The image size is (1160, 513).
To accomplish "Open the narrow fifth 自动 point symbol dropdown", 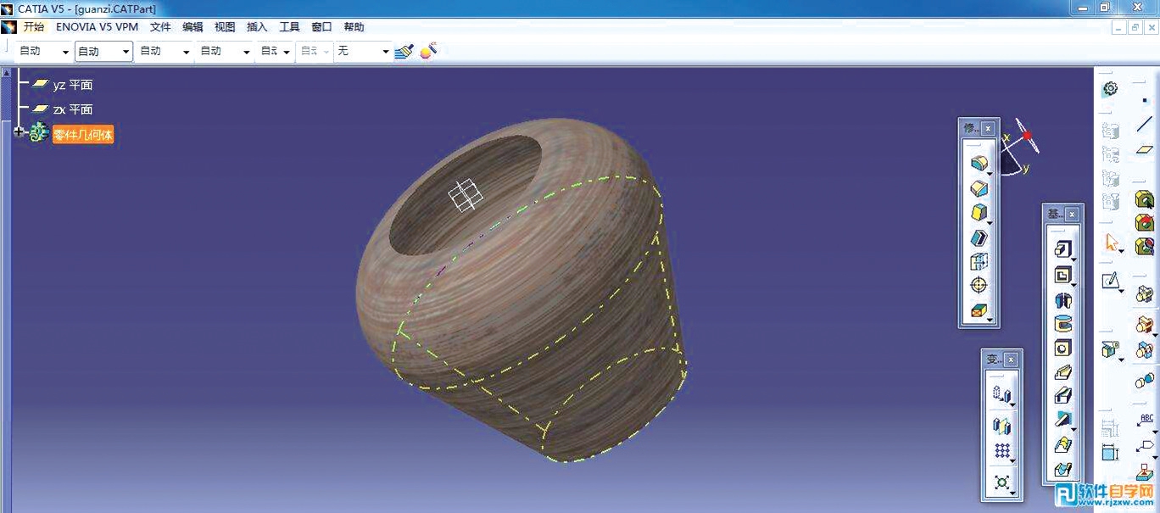I will (287, 52).
